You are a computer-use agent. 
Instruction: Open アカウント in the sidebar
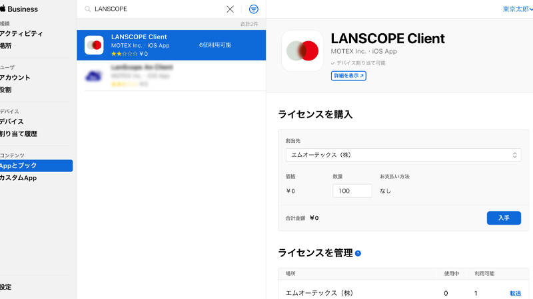[15, 78]
